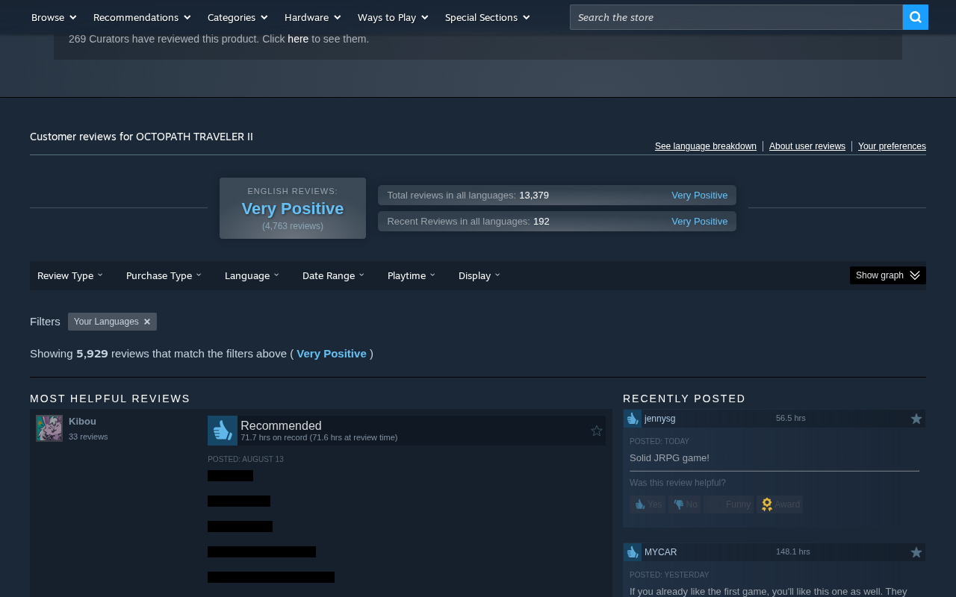Click Kibou's Recommended thumbs-up icon
The width and height of the screenshot is (956, 597).
223,431
